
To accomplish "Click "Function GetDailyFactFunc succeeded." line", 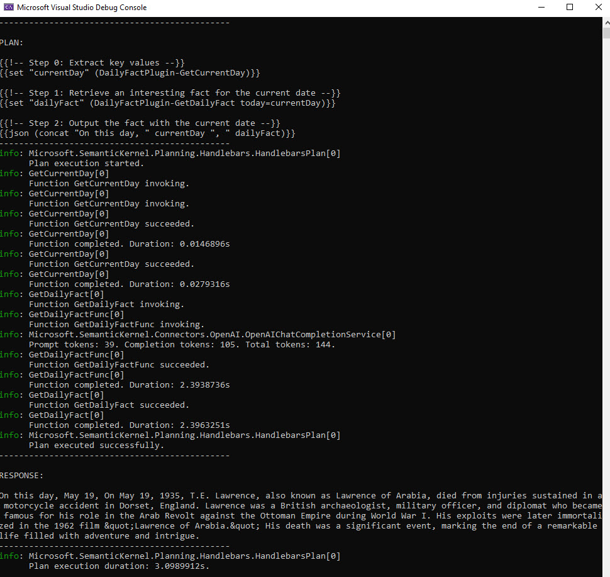I will pos(119,365).
